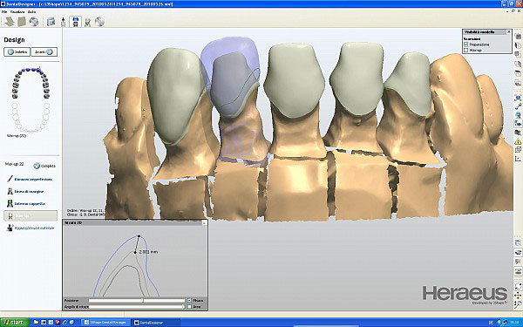This screenshot has height=327, width=523.
Task: Click the yellow warning triangle icon
Action: click(518, 142)
